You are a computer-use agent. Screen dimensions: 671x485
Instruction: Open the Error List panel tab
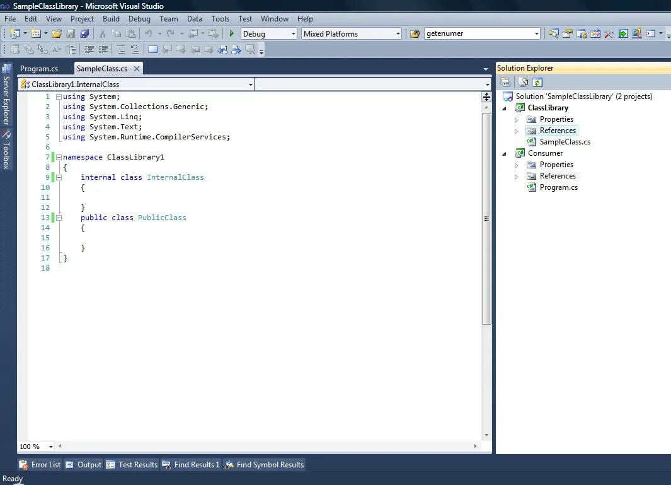[x=40, y=464]
